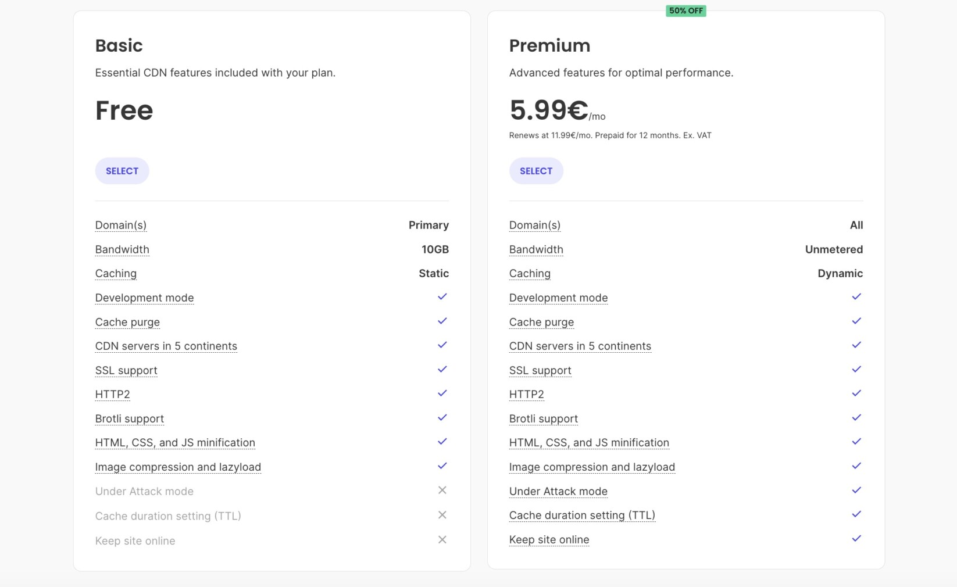Select the Premium plan button
Viewport: 957px width, 587px height.
click(x=536, y=171)
